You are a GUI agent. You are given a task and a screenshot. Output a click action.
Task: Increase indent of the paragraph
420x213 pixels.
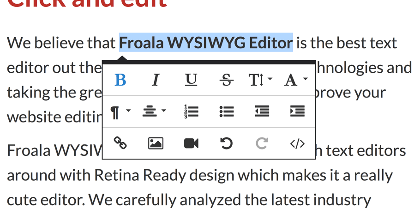pyautogui.click(x=297, y=112)
